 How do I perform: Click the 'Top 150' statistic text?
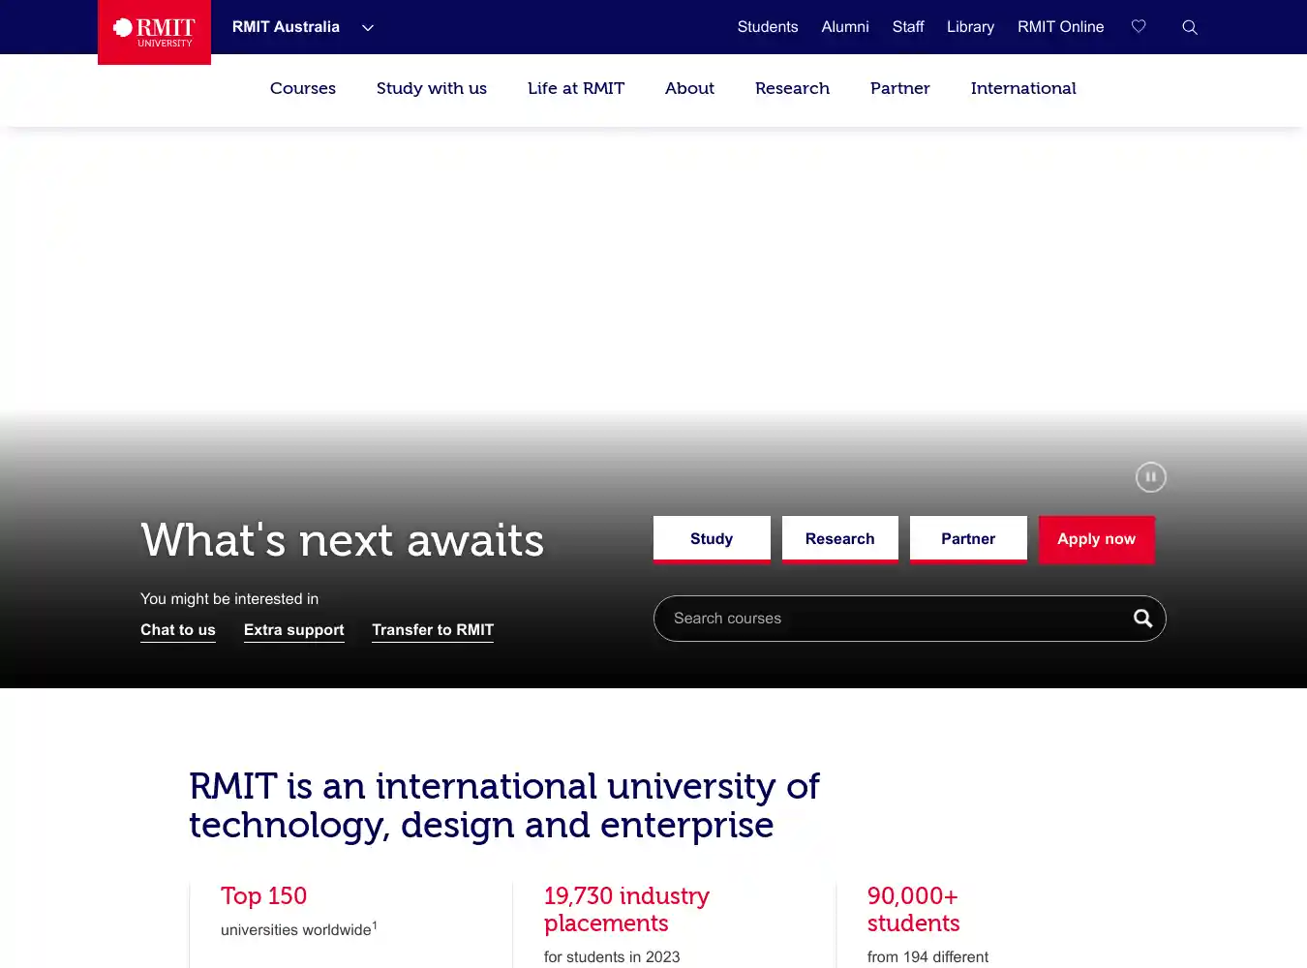(263, 896)
